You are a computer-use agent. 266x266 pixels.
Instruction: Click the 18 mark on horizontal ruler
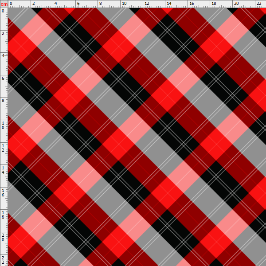tap(214, 4)
